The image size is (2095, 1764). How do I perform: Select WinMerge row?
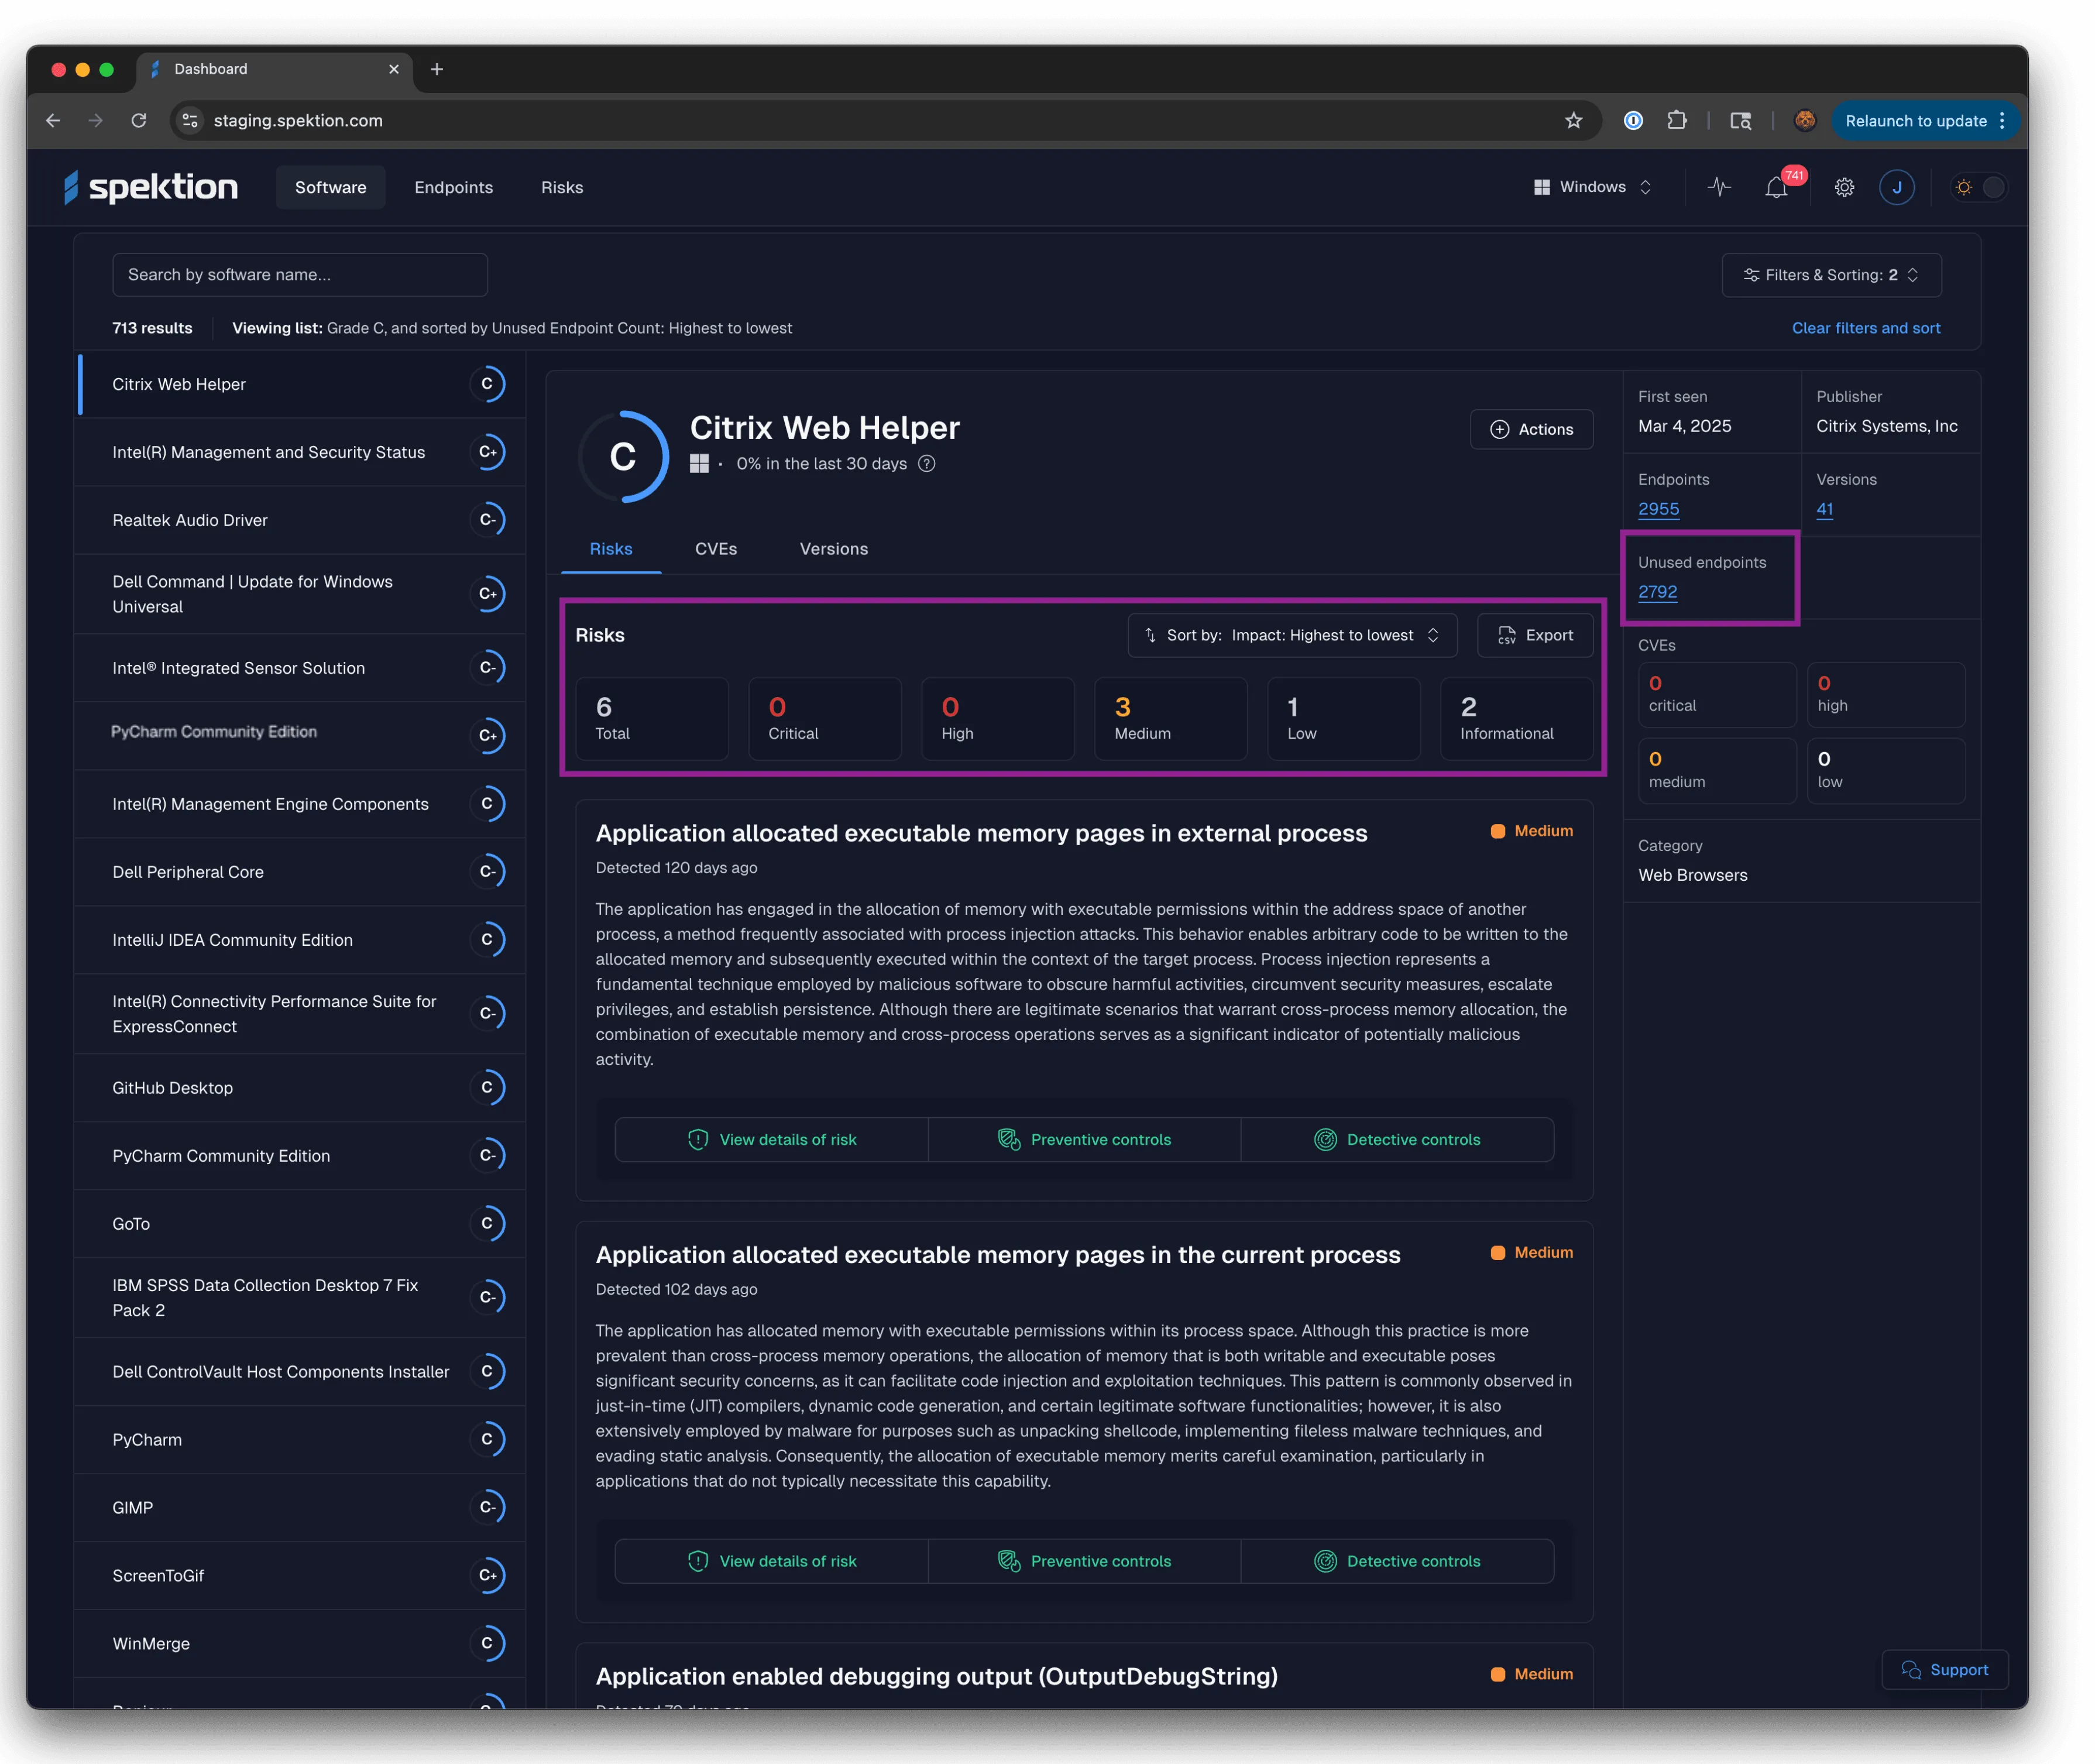301,1644
